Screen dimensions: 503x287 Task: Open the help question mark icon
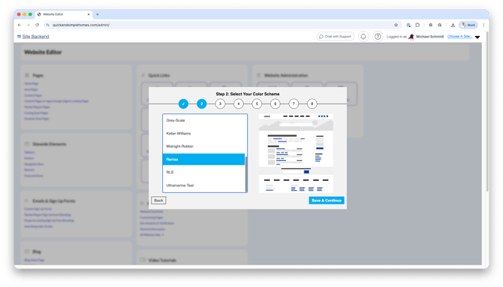[x=378, y=37]
